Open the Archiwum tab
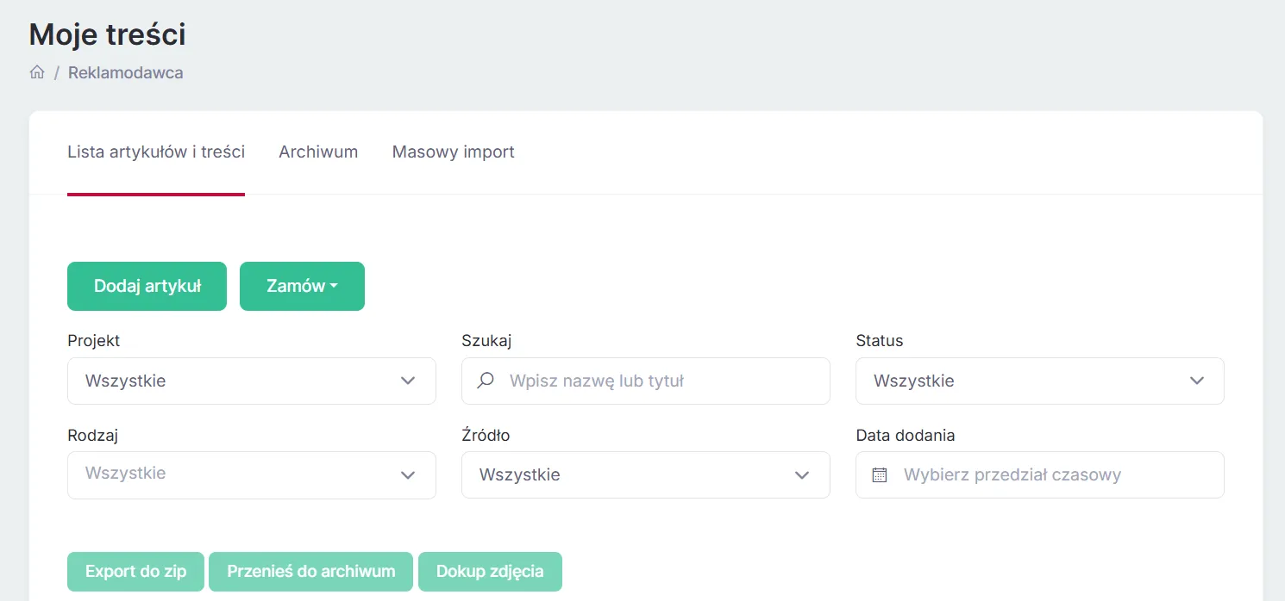The height and width of the screenshot is (601, 1285). (318, 152)
